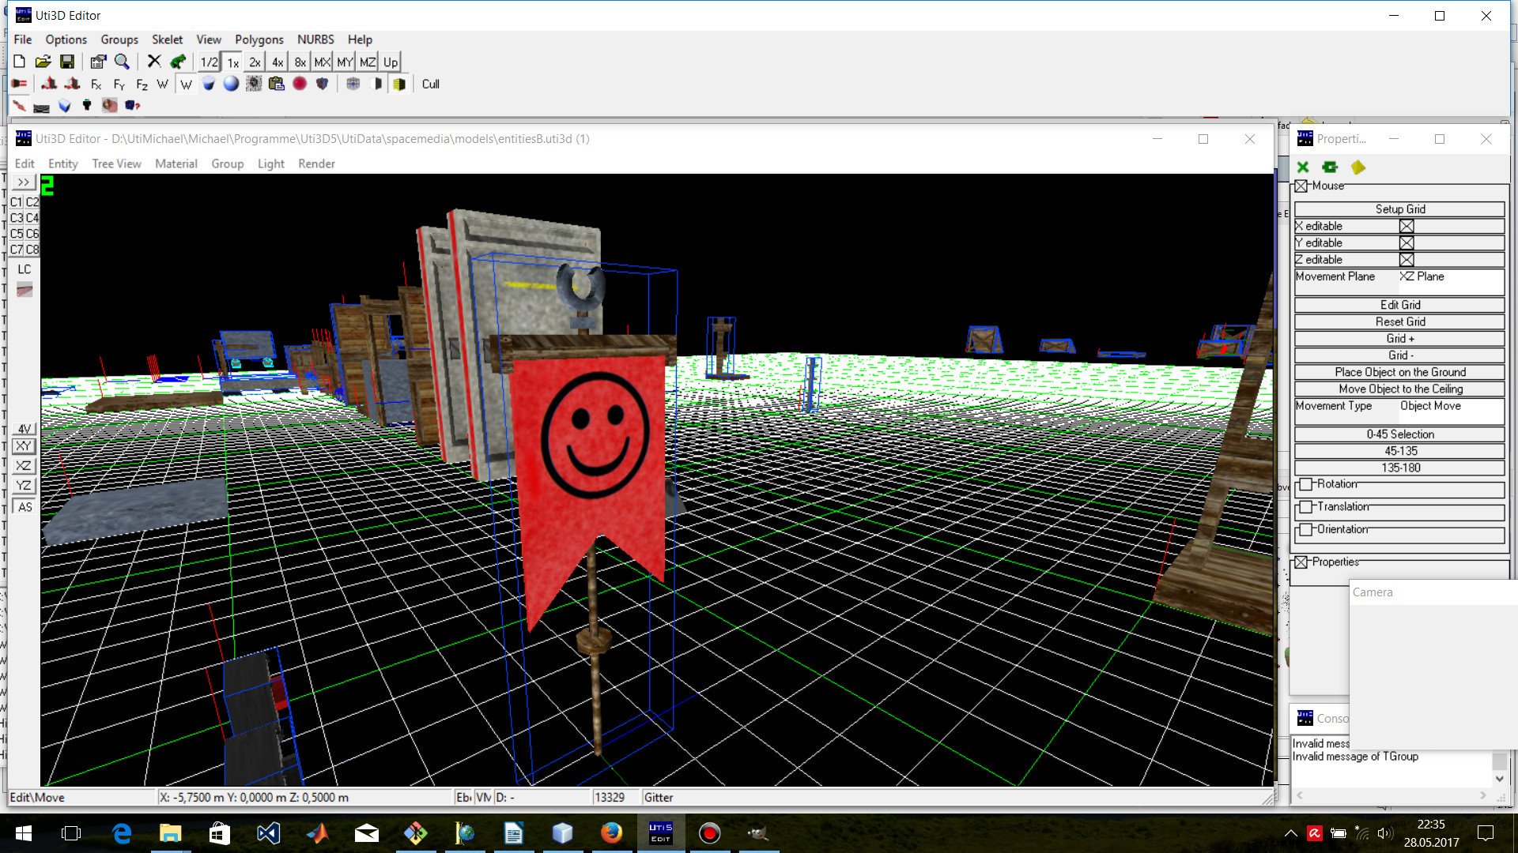Click the green frog toolbar icon
Screen dimensions: 1518x853
click(179, 62)
